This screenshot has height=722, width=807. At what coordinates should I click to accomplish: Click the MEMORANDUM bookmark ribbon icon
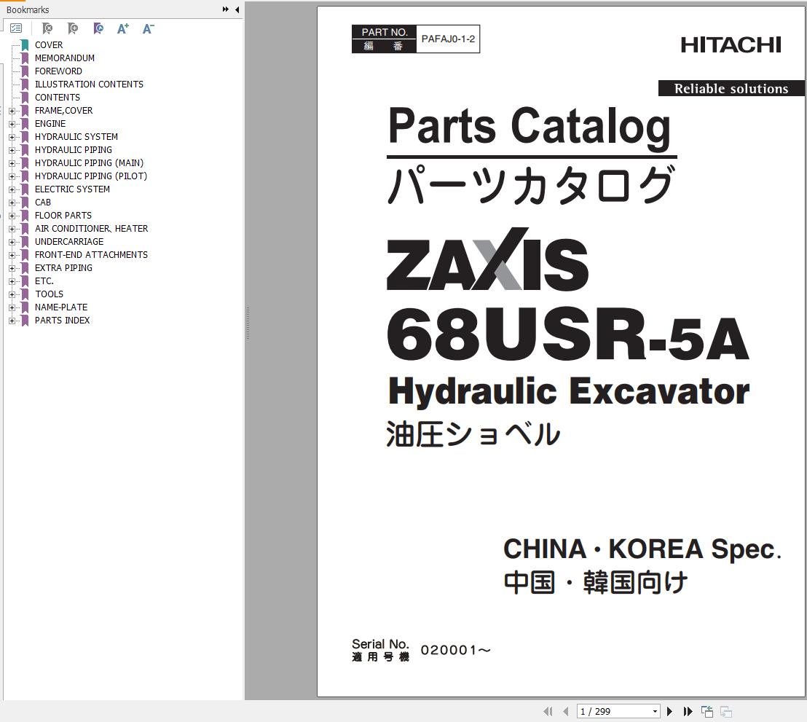click(x=25, y=58)
